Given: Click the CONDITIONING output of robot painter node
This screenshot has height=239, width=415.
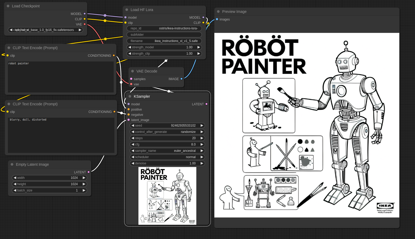Looking at the screenshot, I should pyautogui.click(x=114, y=55).
